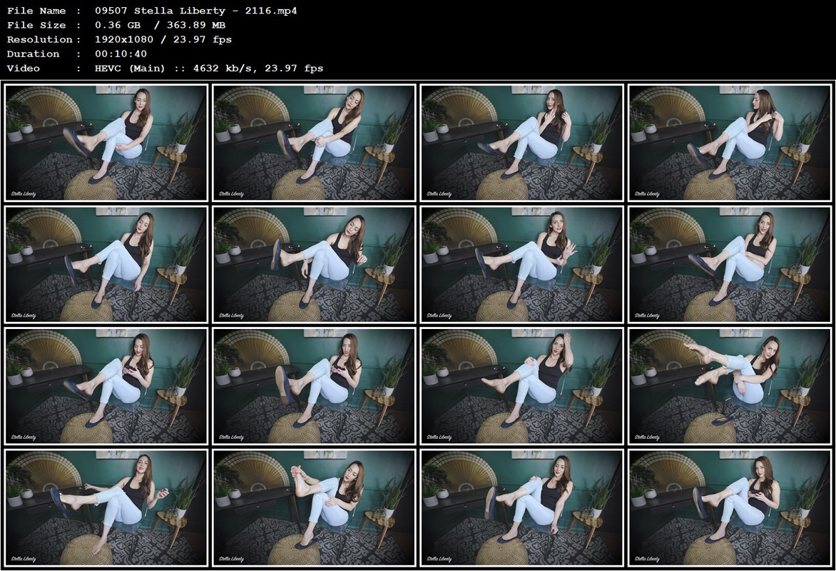The height and width of the screenshot is (571, 836).
Task: Click the file name text '09507 Stella Liberty - 2116.mp4'
Action: pyautogui.click(x=195, y=11)
